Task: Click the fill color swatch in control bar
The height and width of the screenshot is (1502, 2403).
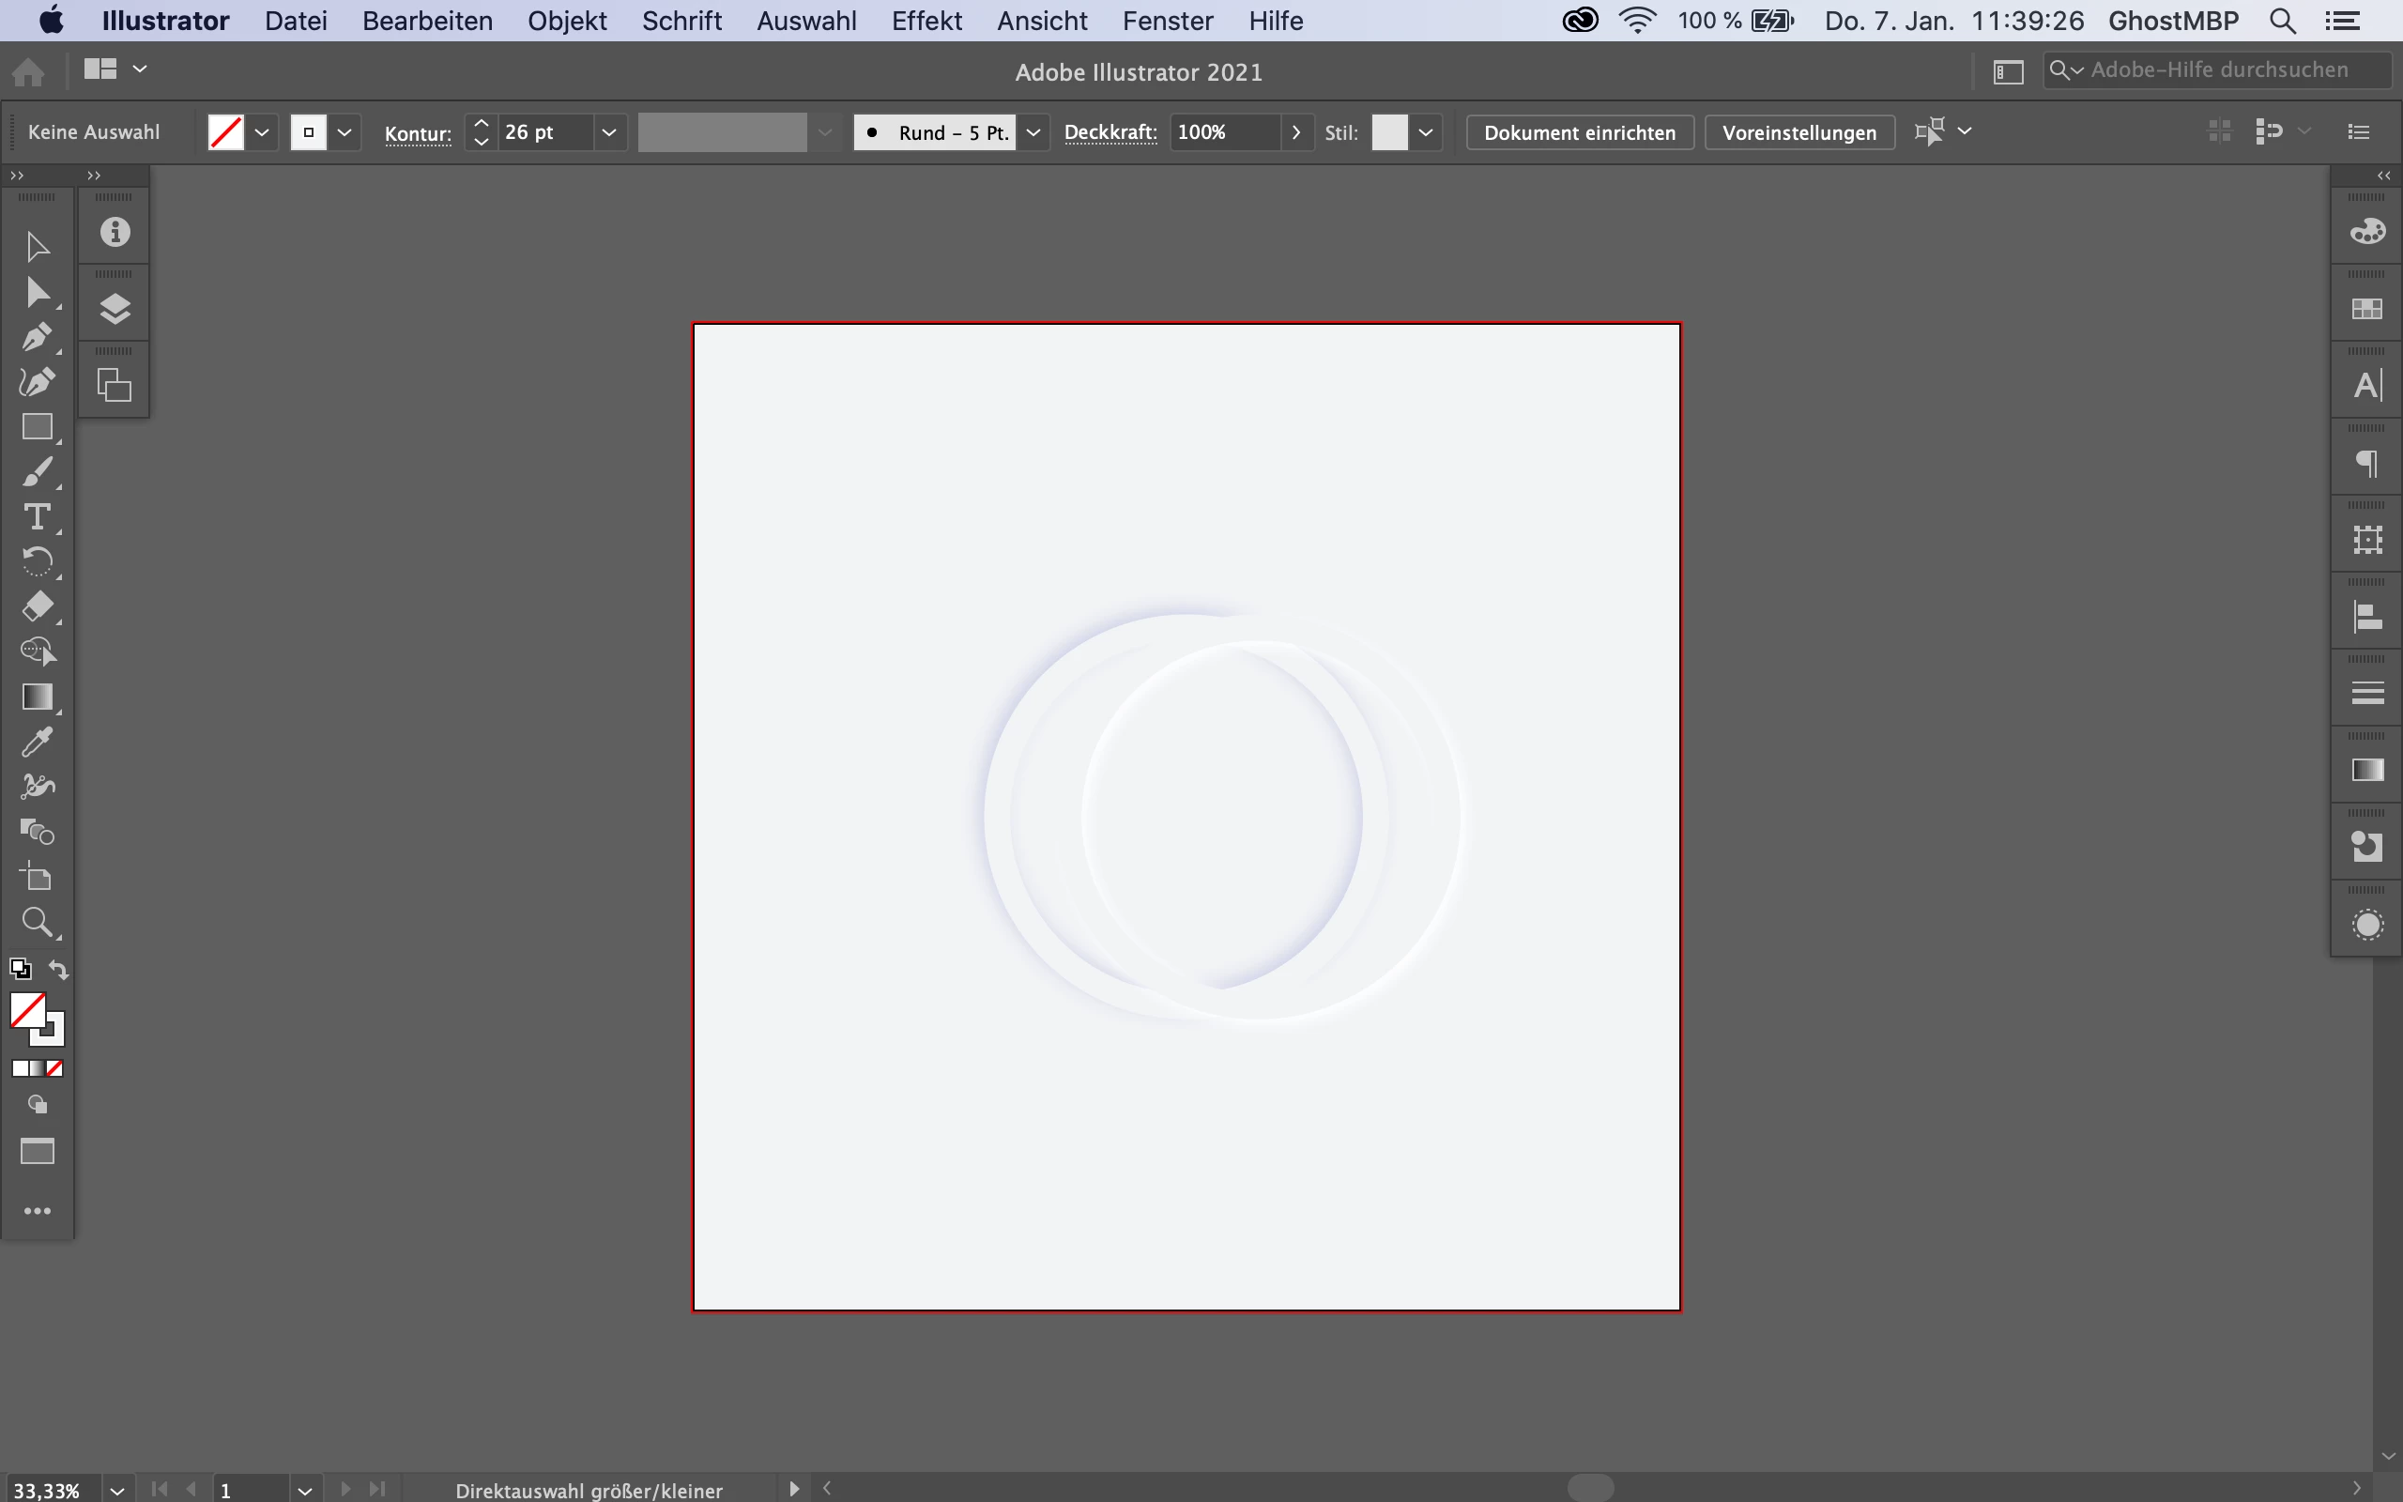Action: click(x=225, y=132)
